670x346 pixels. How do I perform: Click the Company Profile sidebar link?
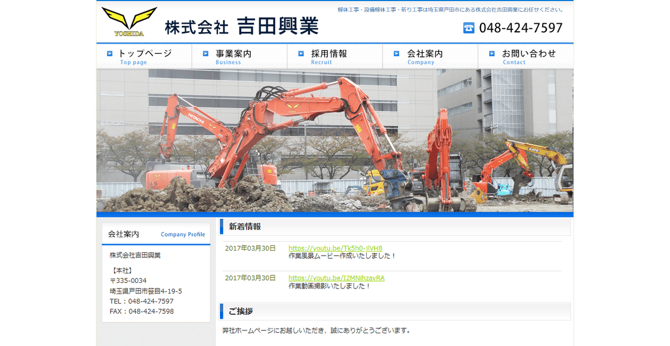pos(183,234)
